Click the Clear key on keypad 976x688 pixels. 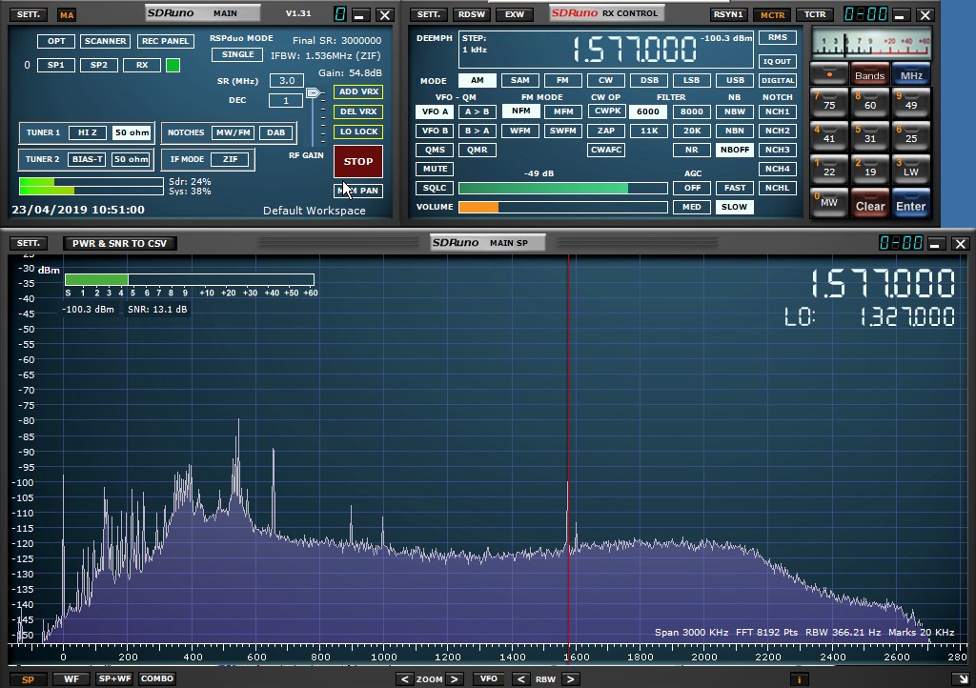click(x=869, y=204)
